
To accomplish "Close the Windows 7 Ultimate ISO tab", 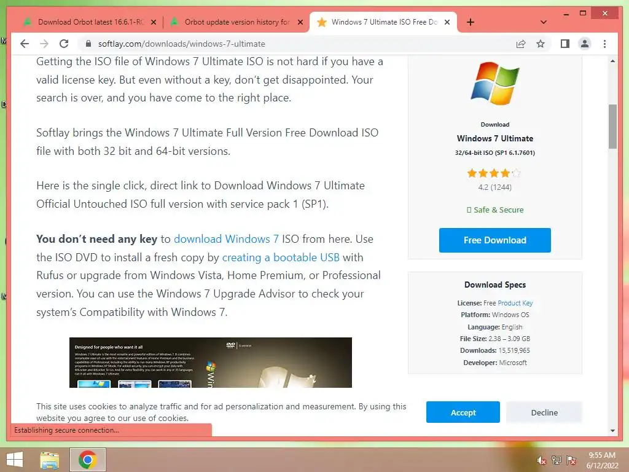I will [447, 22].
